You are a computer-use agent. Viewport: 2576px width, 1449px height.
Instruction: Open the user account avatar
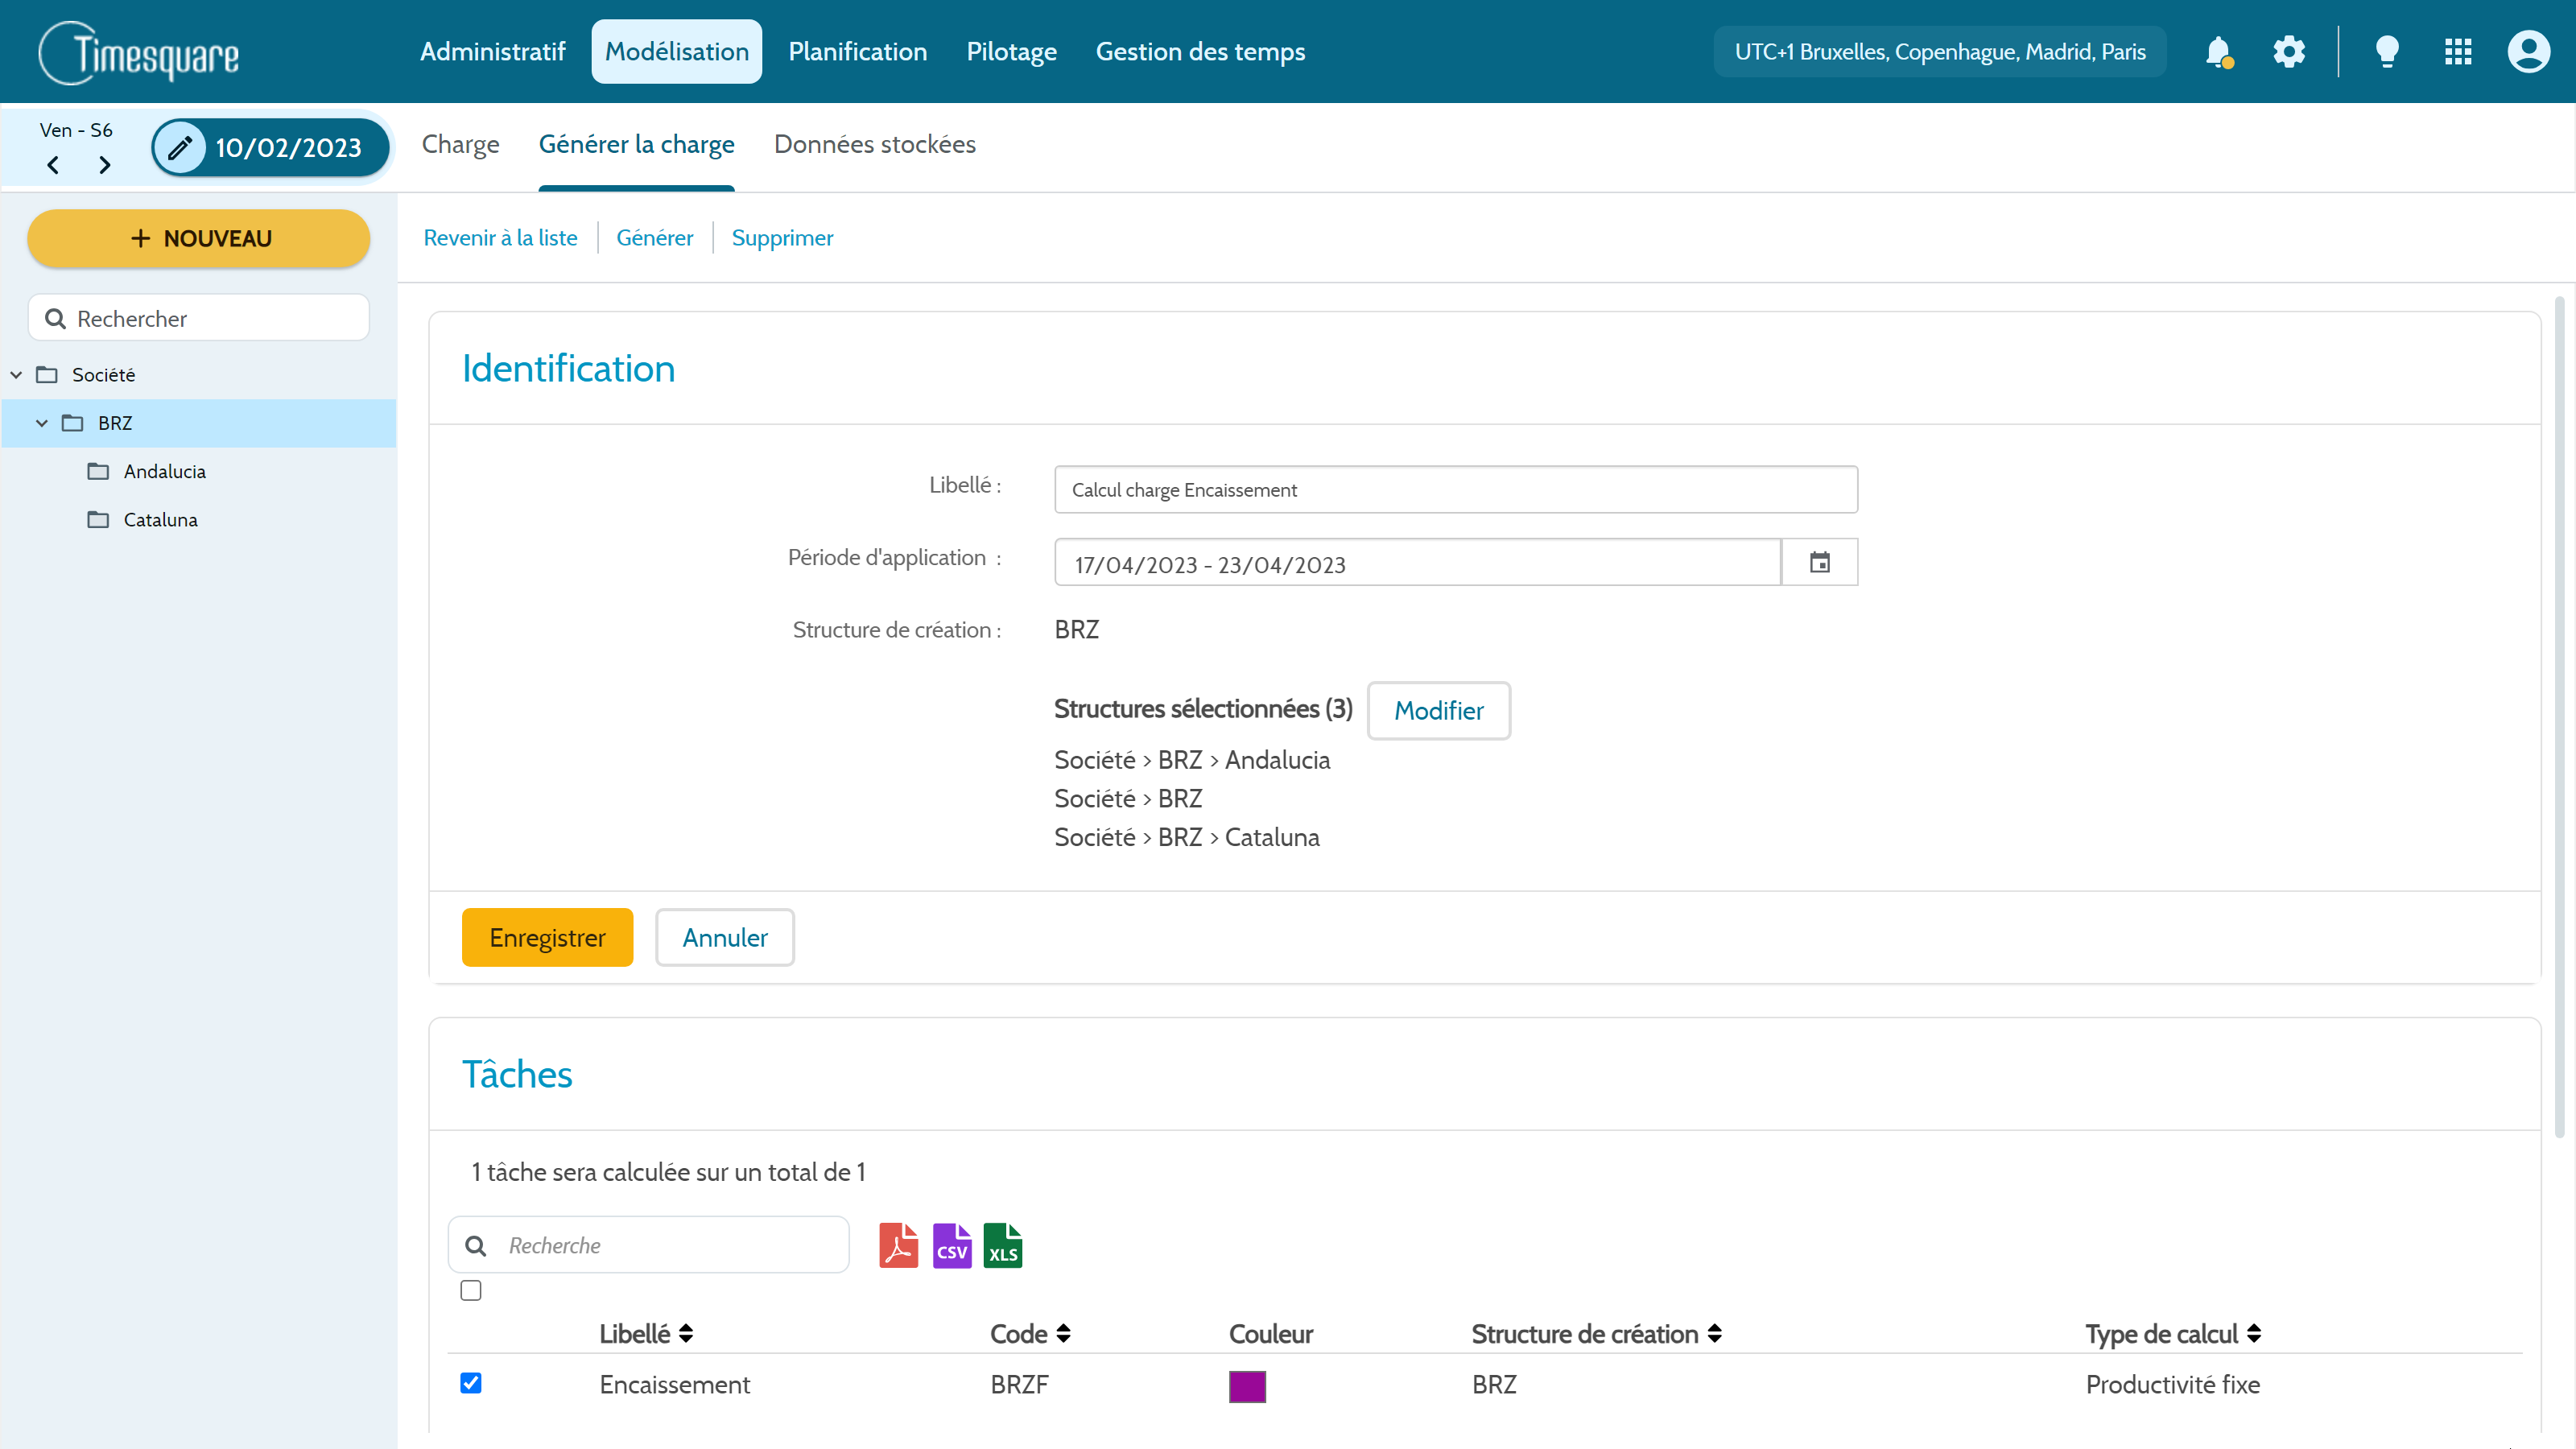click(x=2528, y=52)
